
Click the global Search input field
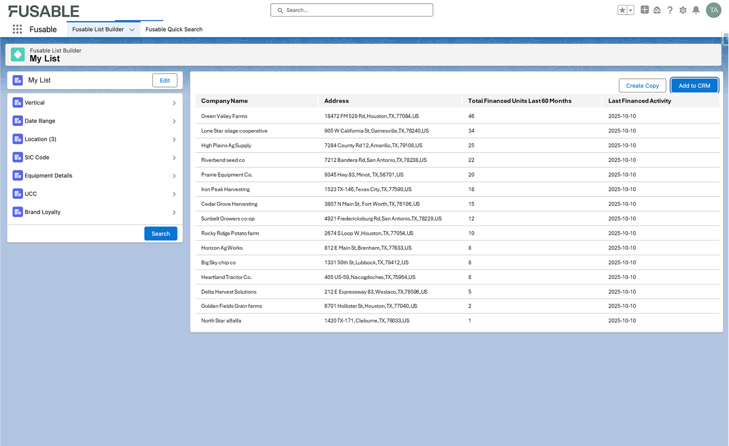(x=352, y=10)
